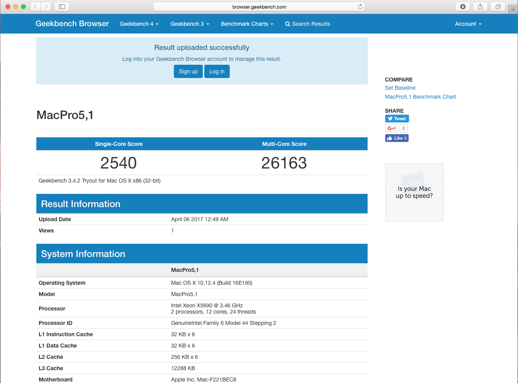
Task: Open the Safari share menu
Action: click(480, 7)
